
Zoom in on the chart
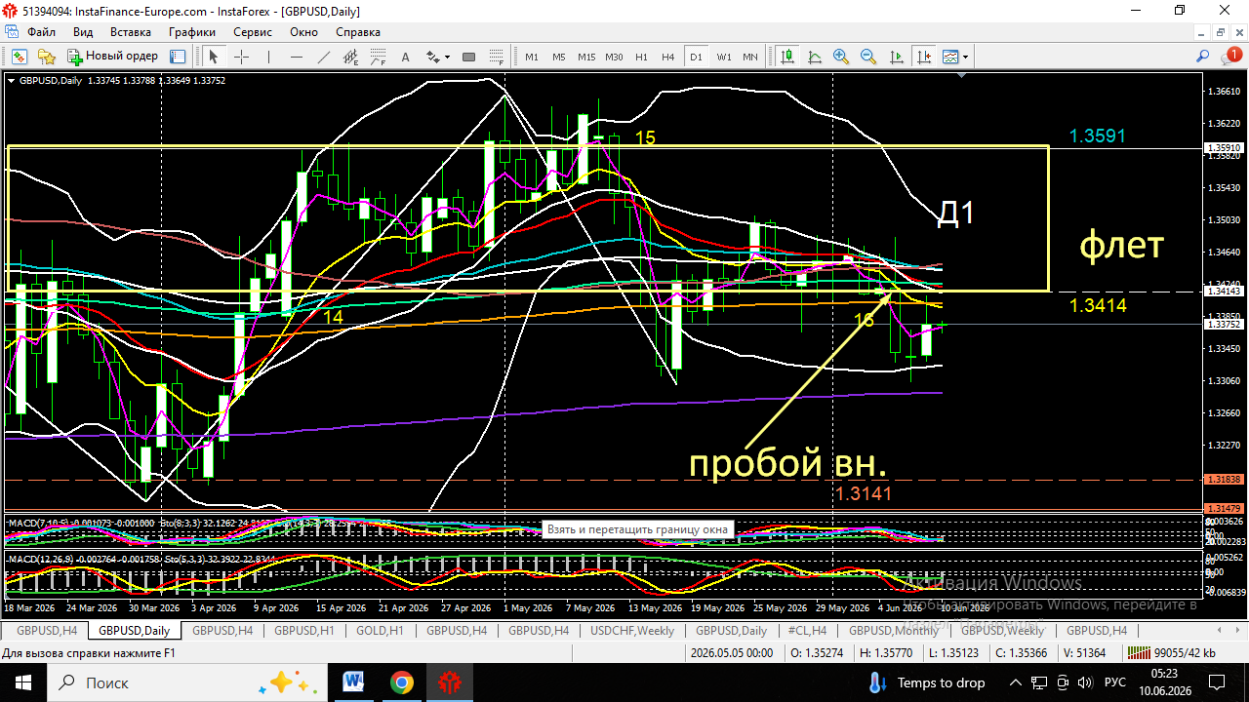841,57
